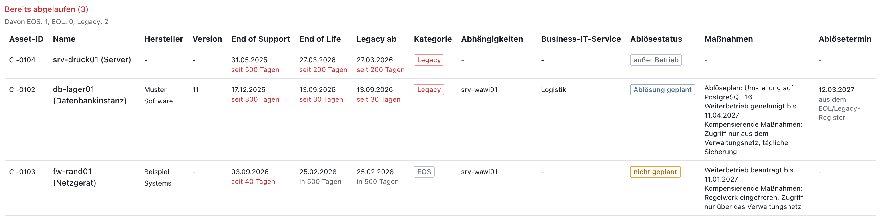
Task: Click srv-wawi01 dependency in the fw-rand01 row
Action: pos(479,172)
